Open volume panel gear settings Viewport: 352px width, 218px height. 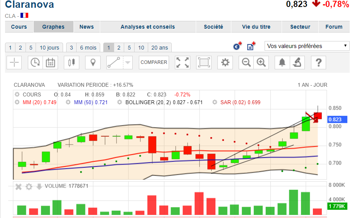click(x=29, y=187)
